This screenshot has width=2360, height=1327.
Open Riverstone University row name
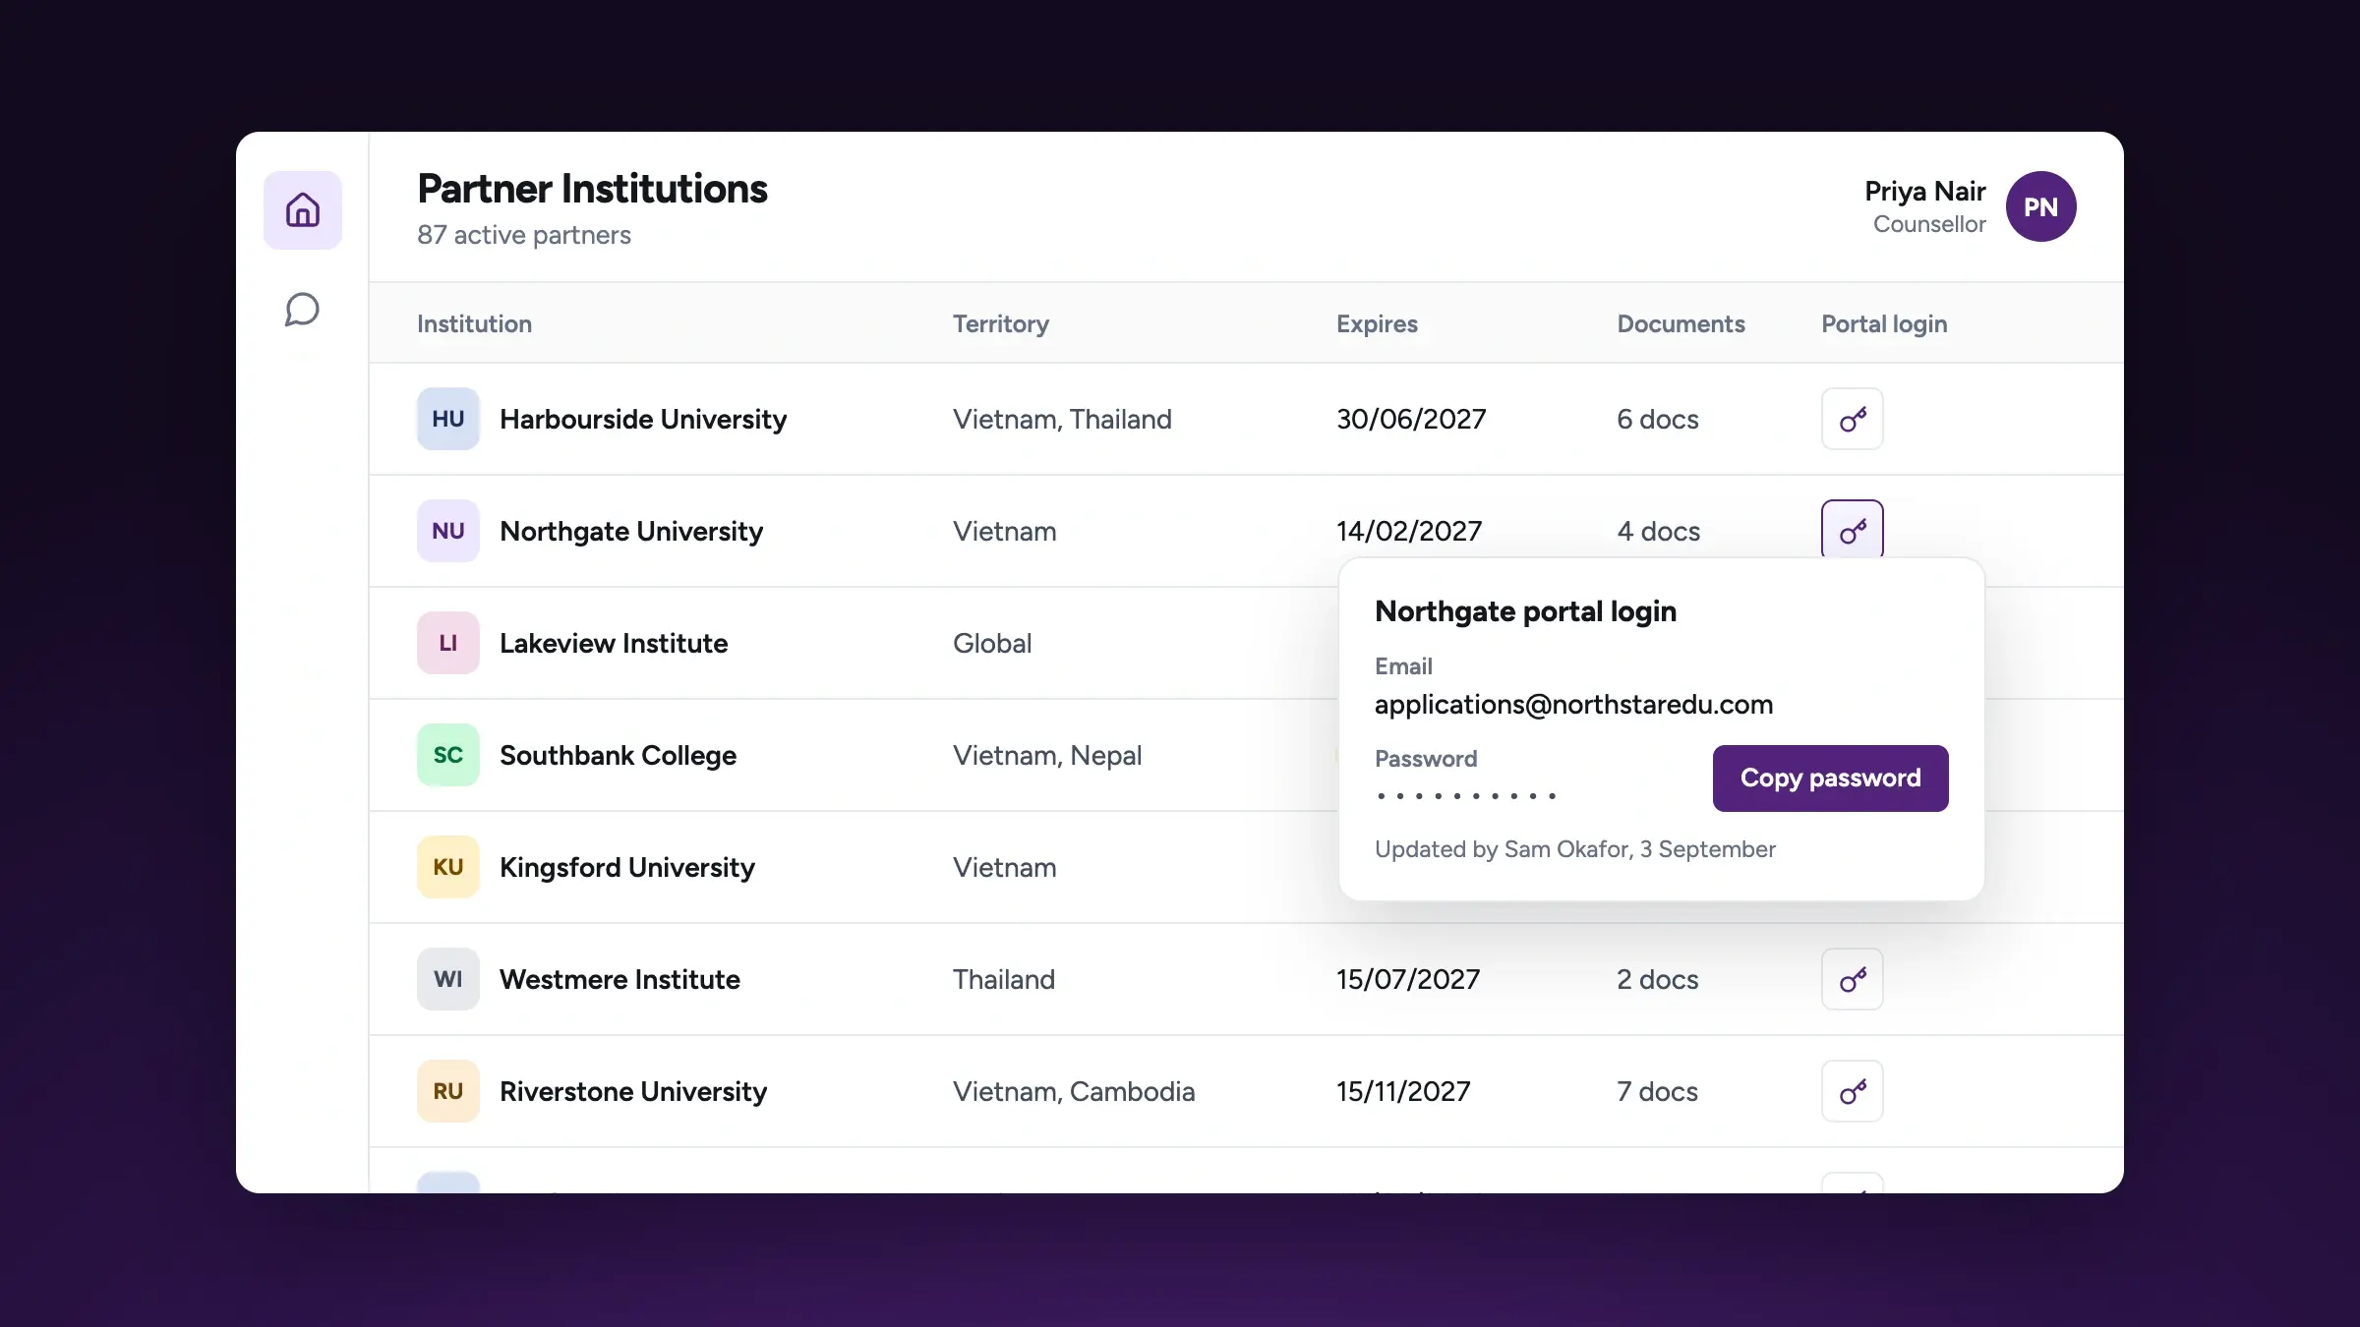[x=633, y=1092]
